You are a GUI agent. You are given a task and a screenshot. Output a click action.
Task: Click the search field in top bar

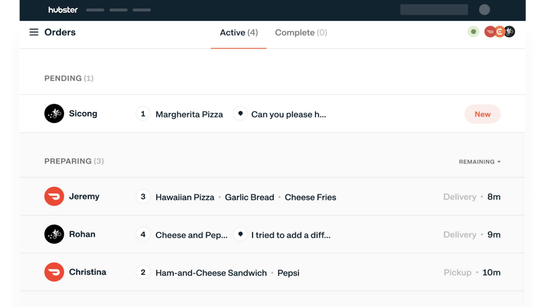(x=434, y=10)
